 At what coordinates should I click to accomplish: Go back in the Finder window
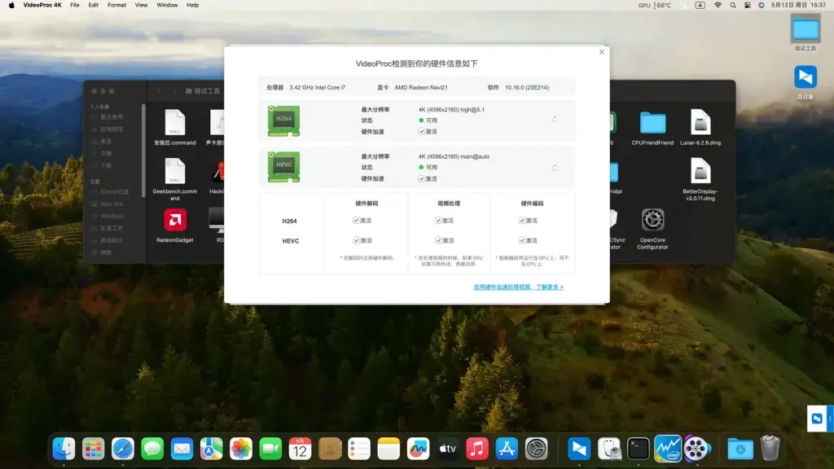pos(159,91)
